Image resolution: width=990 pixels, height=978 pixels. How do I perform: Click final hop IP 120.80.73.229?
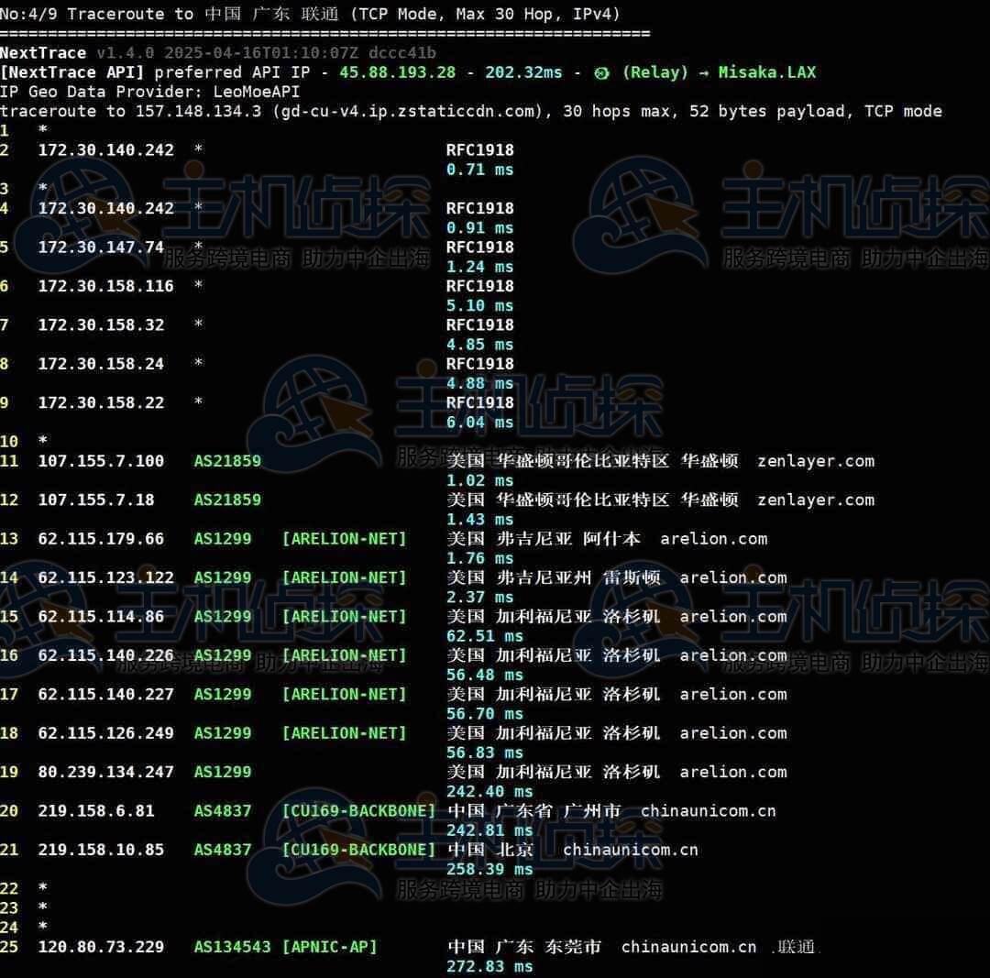click(101, 947)
